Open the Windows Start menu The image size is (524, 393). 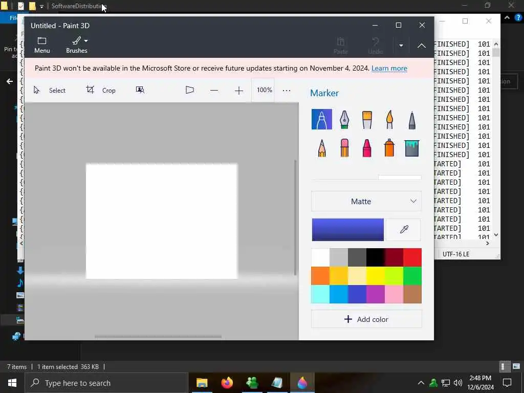[12, 383]
